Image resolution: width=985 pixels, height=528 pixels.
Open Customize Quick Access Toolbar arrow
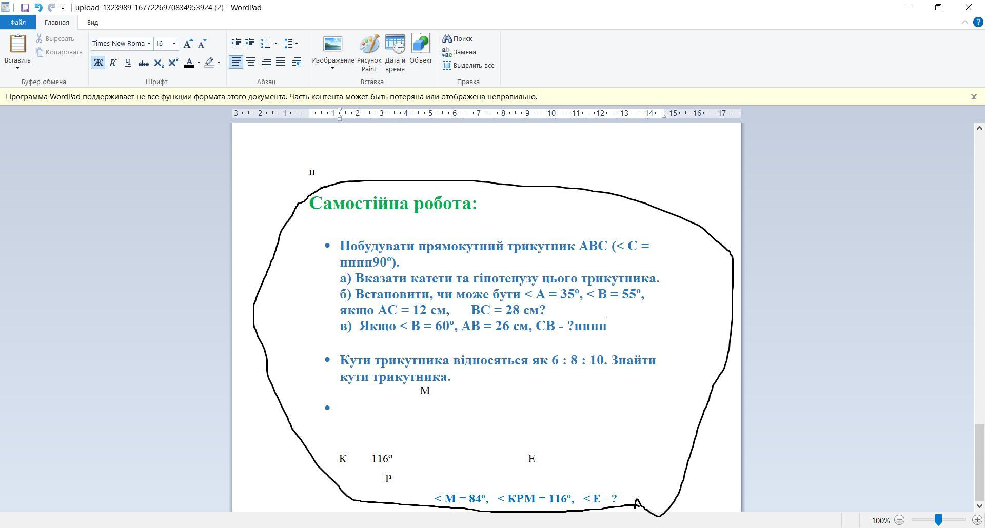[x=63, y=8]
